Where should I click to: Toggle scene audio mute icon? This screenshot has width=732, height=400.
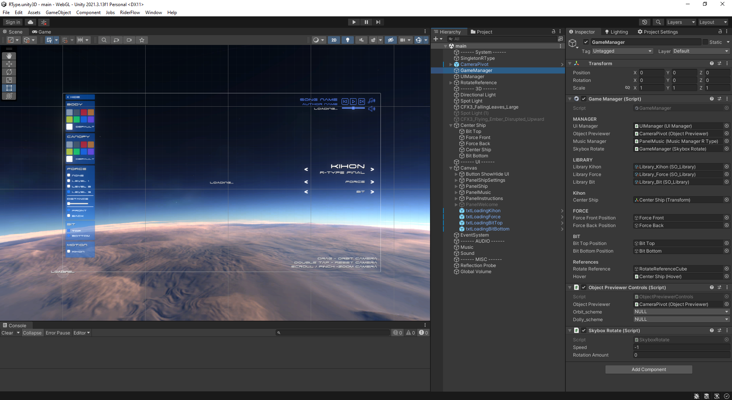[x=361, y=40]
